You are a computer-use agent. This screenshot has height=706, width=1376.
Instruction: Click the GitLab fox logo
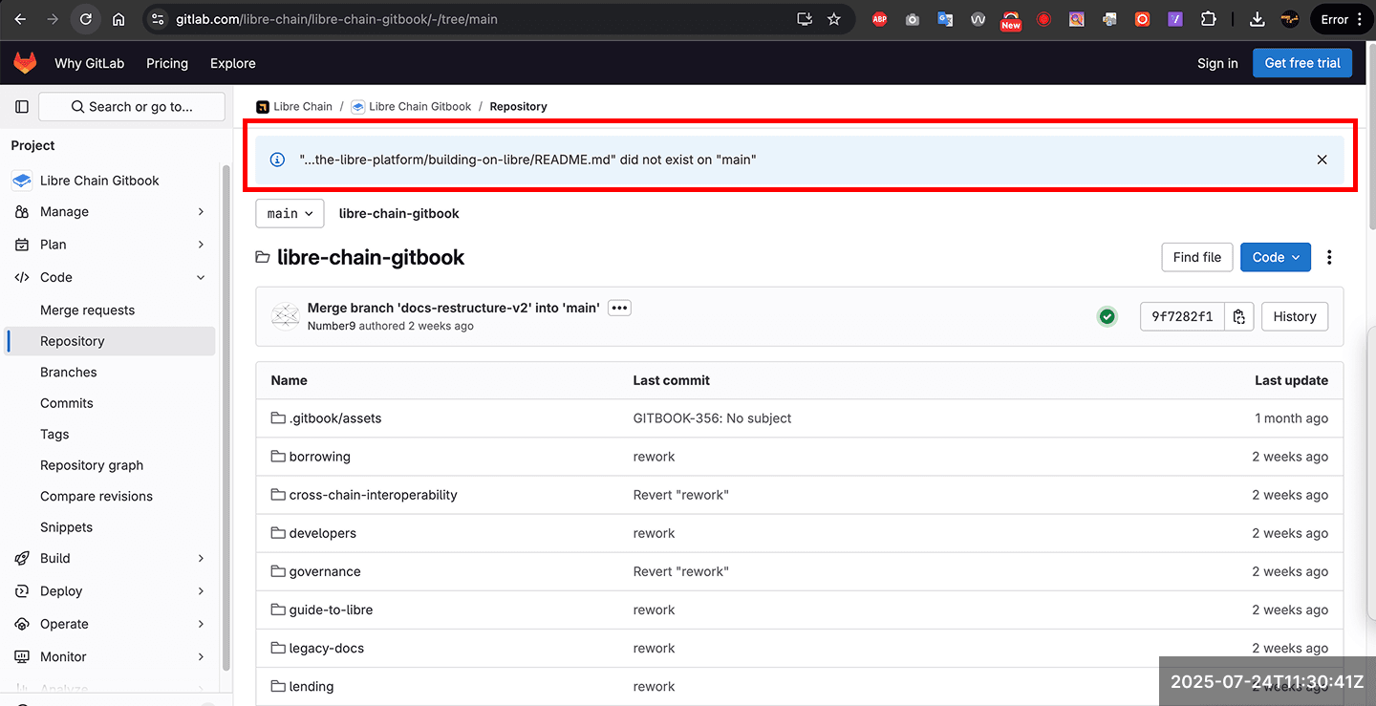click(25, 63)
